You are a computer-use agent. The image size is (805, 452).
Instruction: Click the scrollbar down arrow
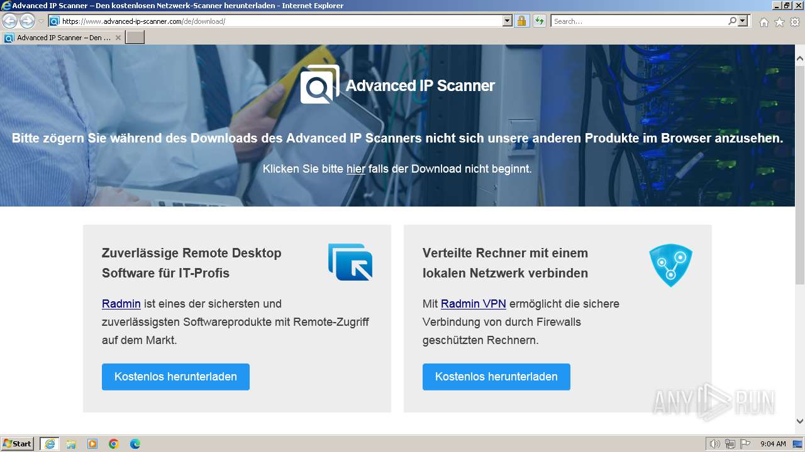point(799,421)
